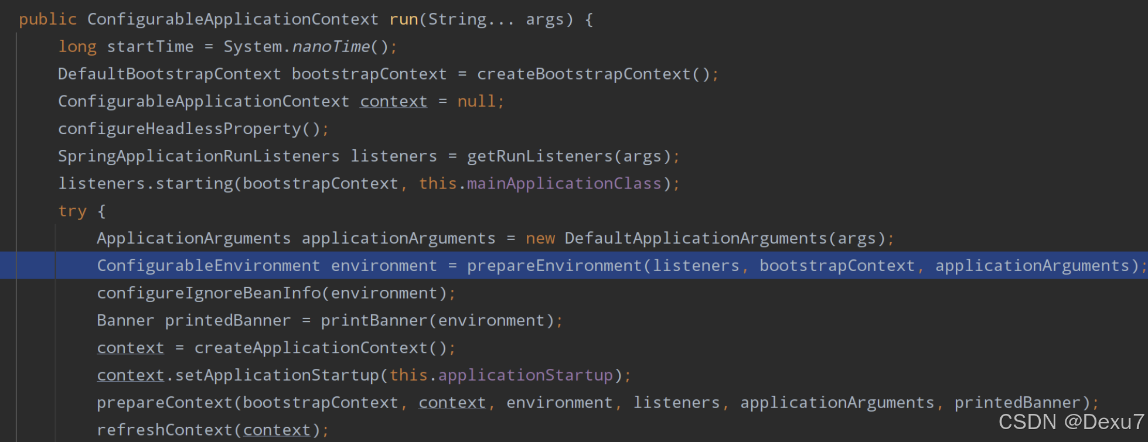Click refreshContext(context) call
The height and width of the screenshot is (442, 1148).
tap(209, 430)
